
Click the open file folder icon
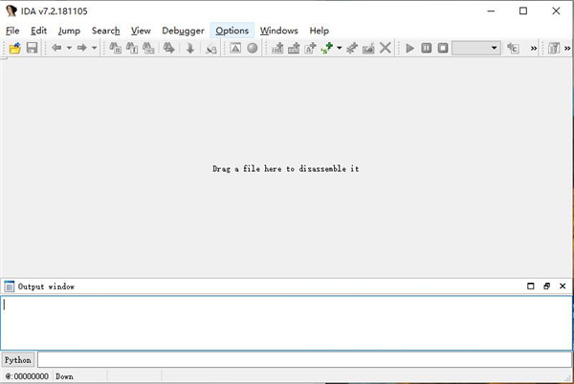15,48
